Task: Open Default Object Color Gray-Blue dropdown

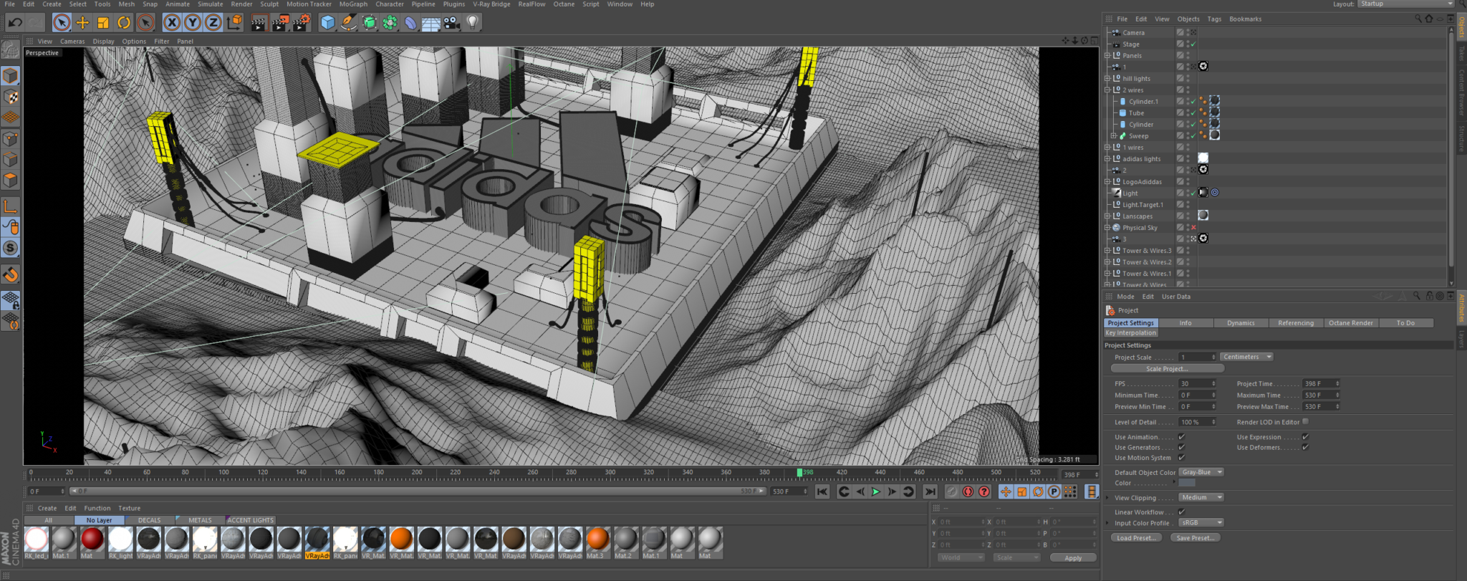Action: [x=1201, y=472]
